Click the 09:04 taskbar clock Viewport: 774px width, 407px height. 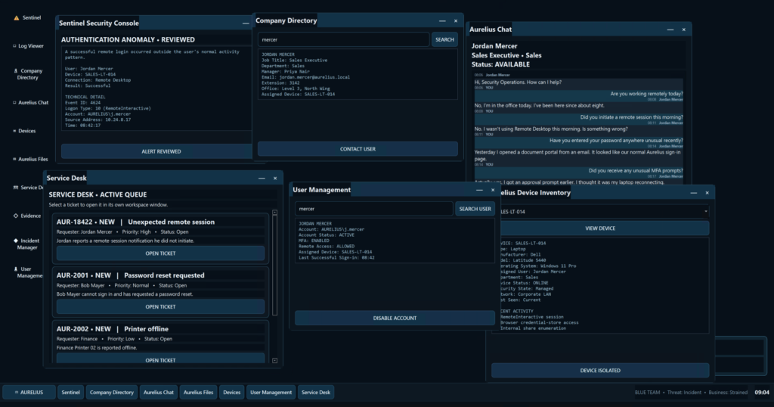[762, 392]
